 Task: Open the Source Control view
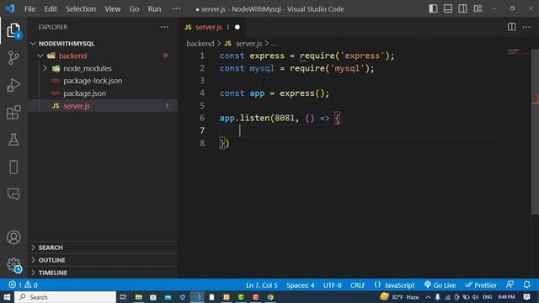tap(13, 58)
